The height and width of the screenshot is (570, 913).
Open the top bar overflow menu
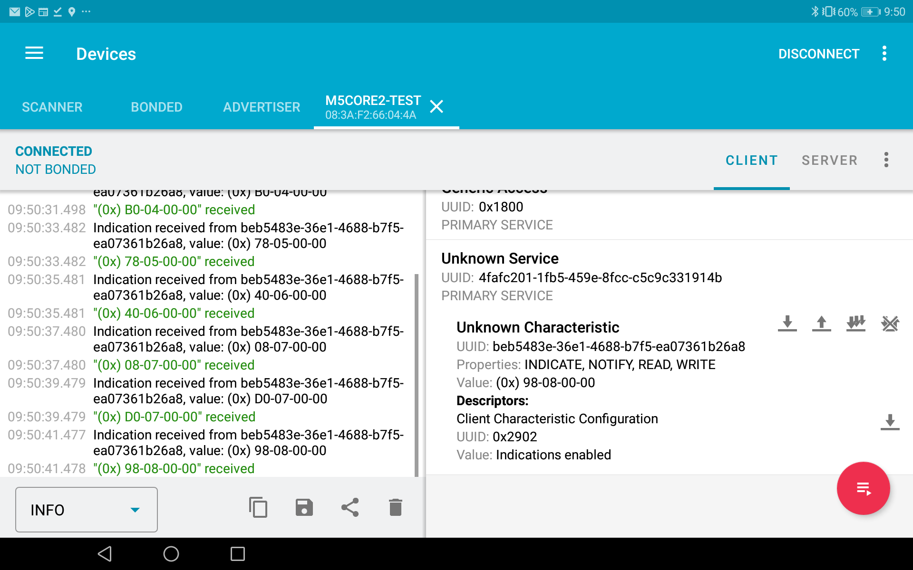(x=884, y=53)
